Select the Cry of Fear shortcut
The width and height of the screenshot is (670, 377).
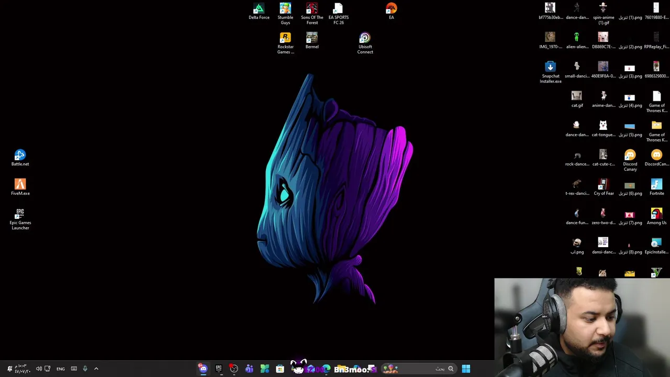pyautogui.click(x=604, y=187)
